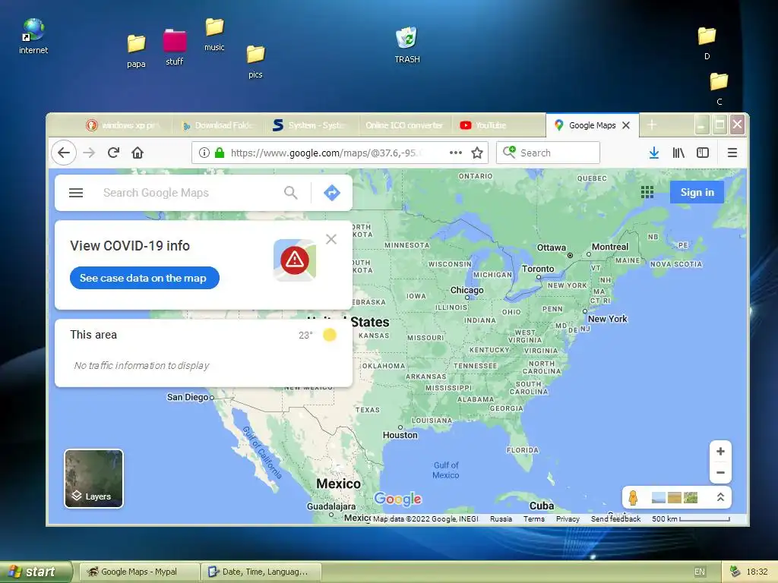Image resolution: width=778 pixels, height=583 pixels.
Task: Open the Windows start menu
Action: pyautogui.click(x=36, y=572)
